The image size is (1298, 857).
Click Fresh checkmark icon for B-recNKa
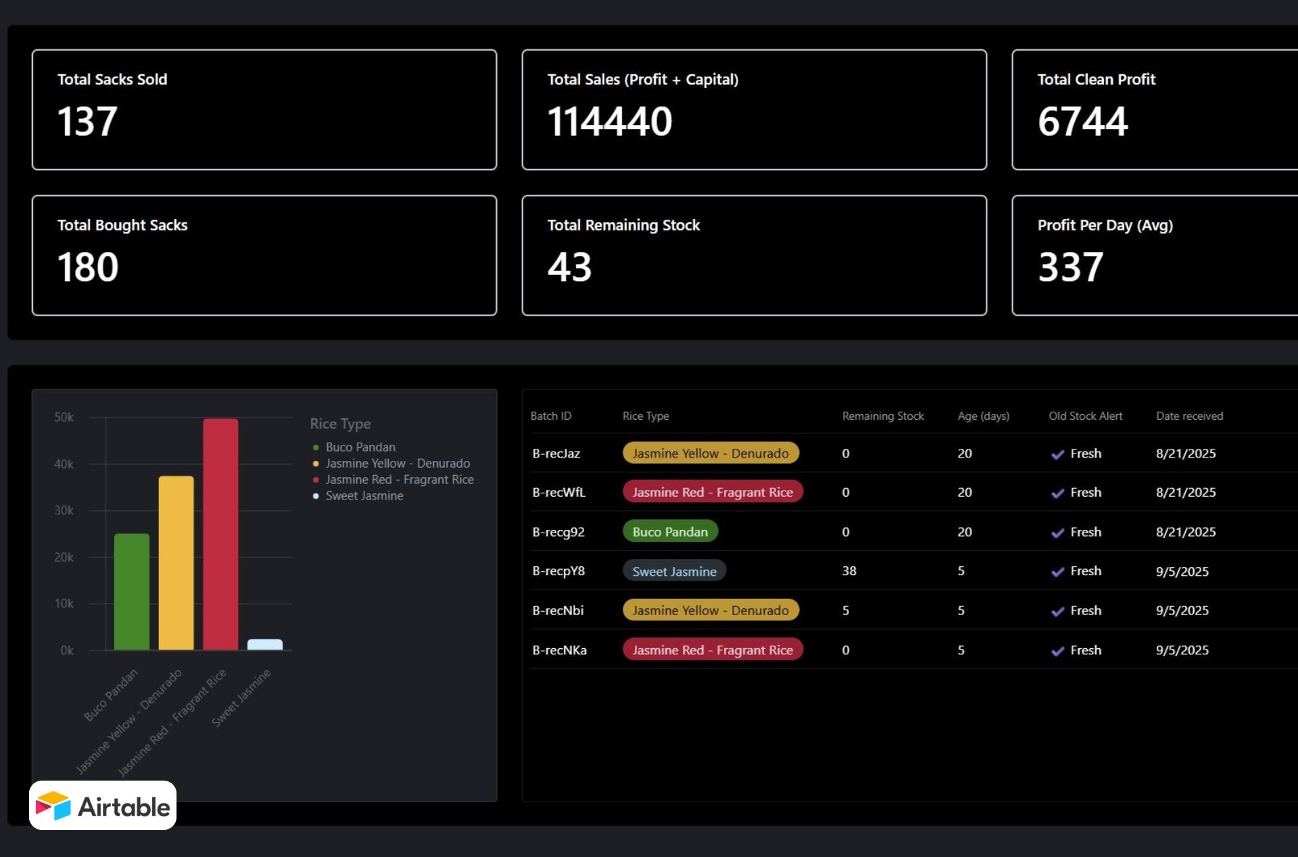click(1057, 651)
